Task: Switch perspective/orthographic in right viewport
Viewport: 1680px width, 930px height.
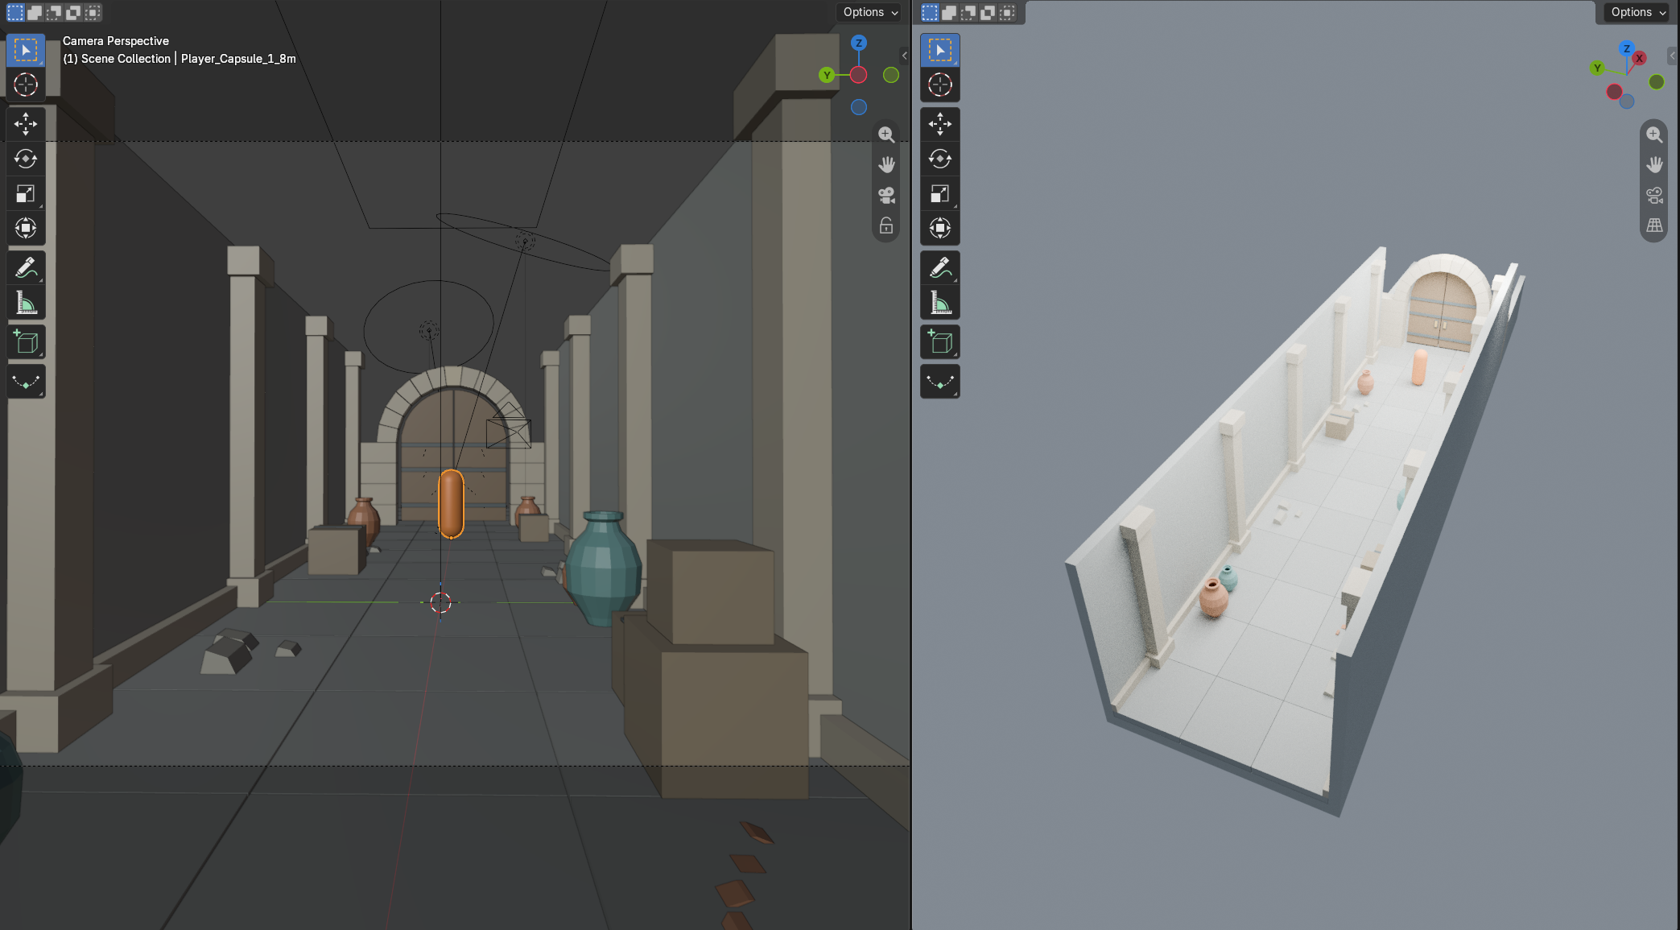Action: (x=1654, y=225)
